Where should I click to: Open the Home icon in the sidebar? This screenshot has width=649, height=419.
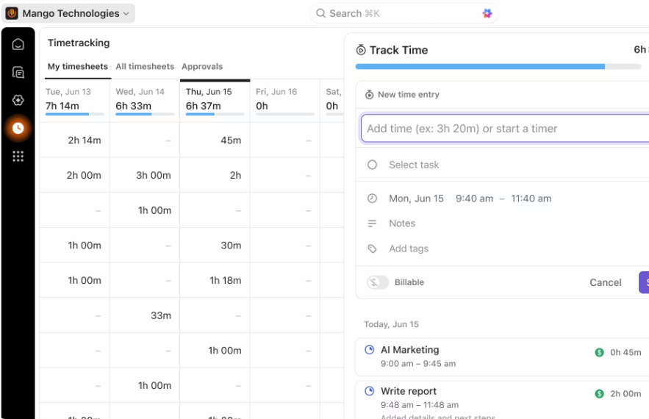coord(18,44)
